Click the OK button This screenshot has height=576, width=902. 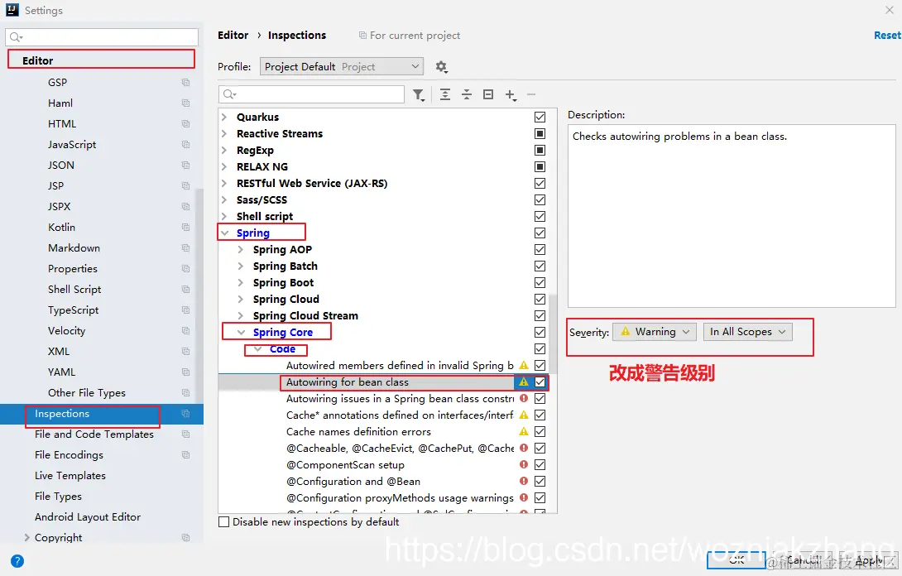736,560
